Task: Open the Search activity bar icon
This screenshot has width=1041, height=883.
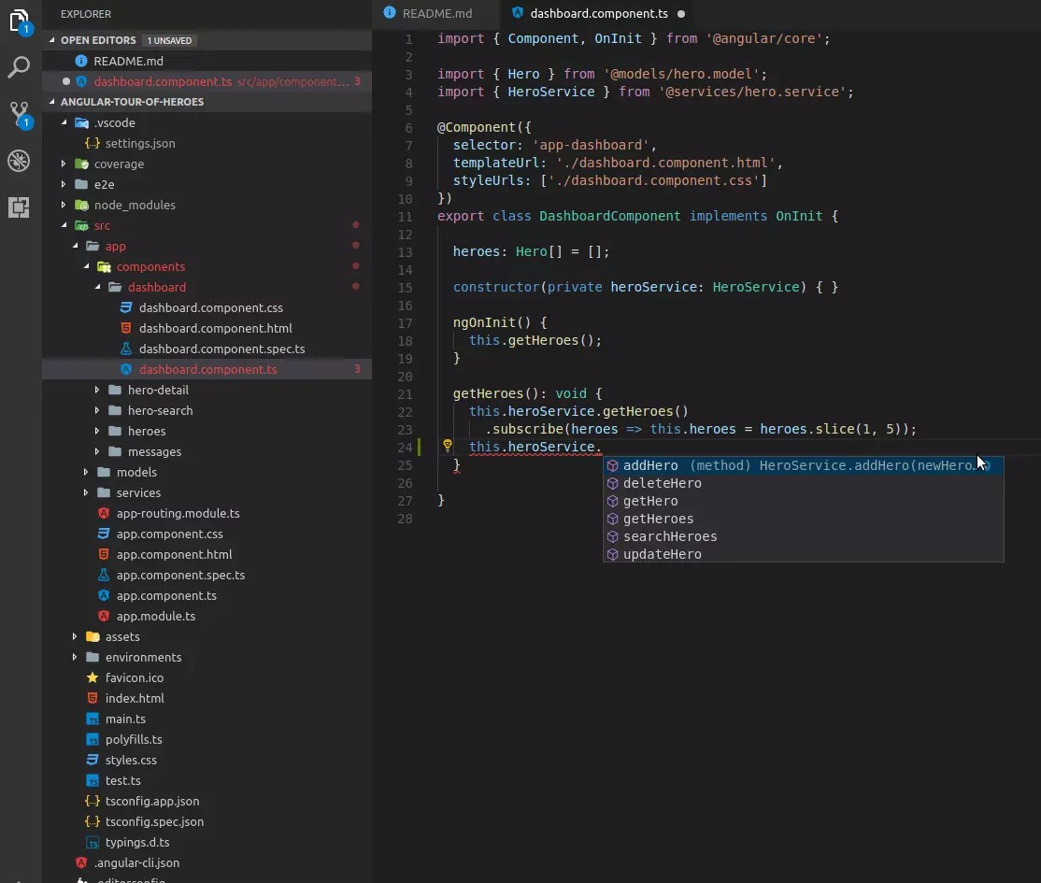Action: click(19, 67)
